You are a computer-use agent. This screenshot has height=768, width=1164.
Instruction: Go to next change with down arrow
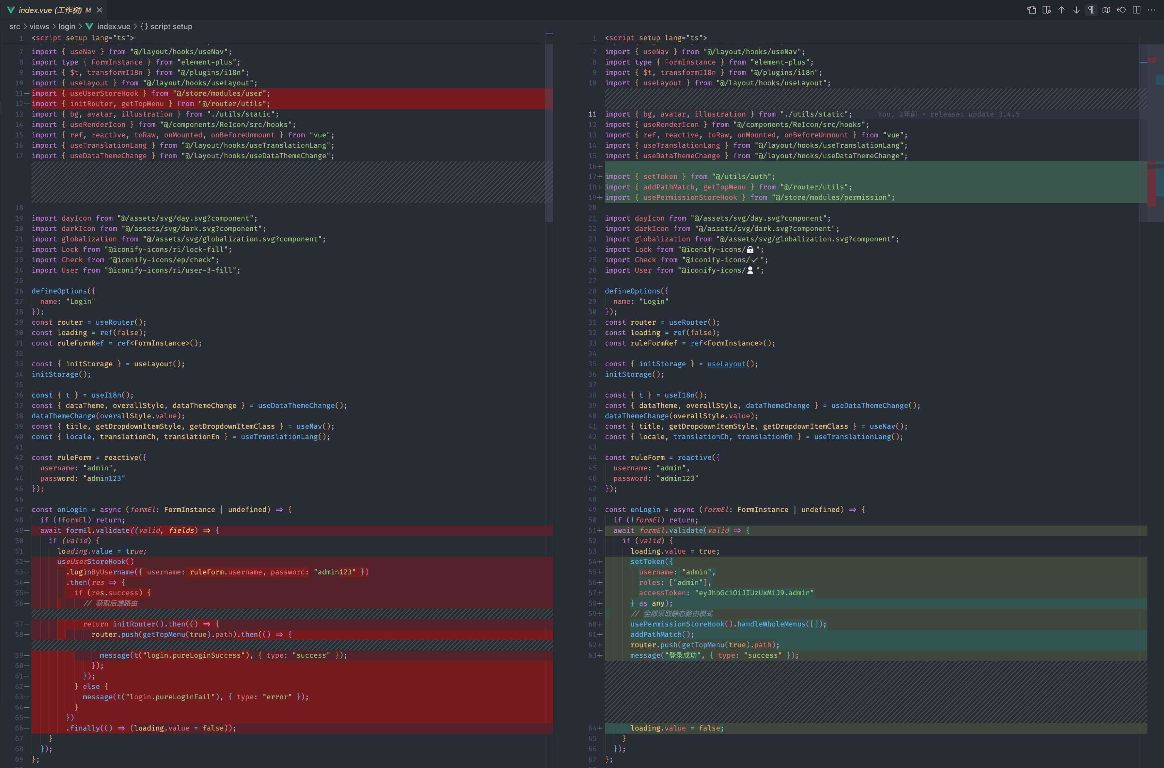(1076, 10)
